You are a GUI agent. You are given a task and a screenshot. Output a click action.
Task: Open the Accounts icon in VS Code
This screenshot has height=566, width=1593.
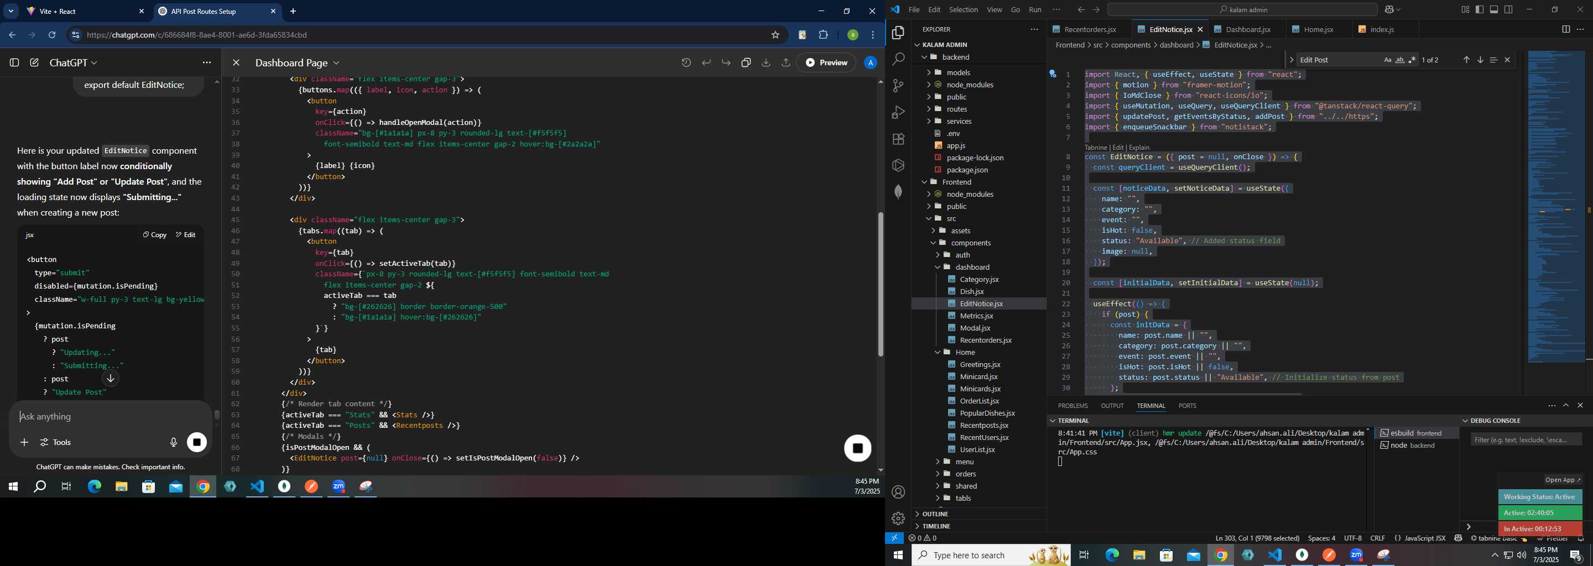[x=898, y=492]
